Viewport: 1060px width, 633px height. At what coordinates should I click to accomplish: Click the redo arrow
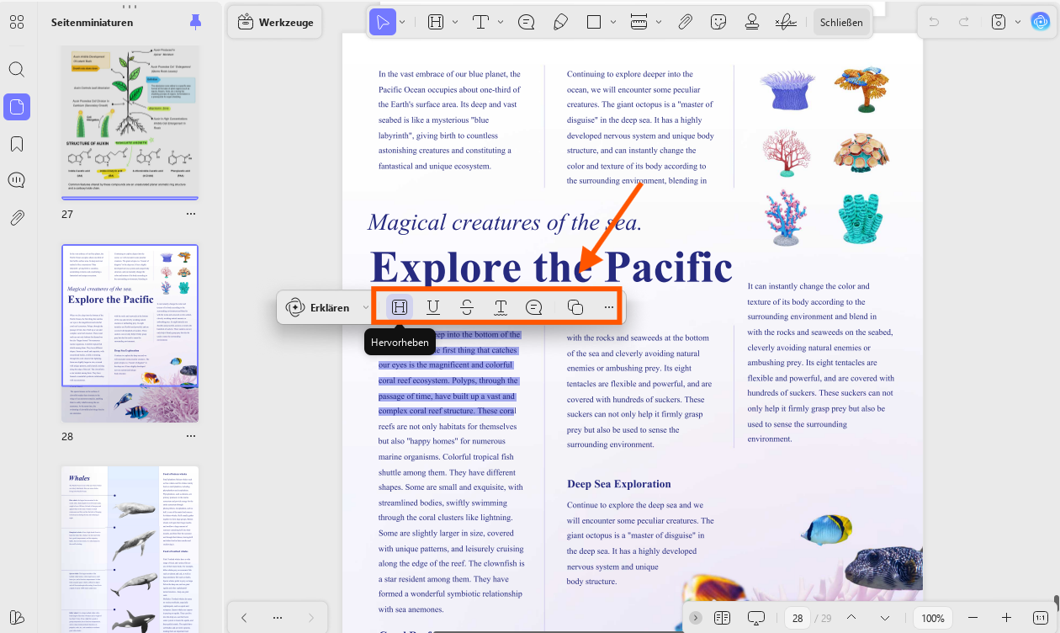click(964, 23)
